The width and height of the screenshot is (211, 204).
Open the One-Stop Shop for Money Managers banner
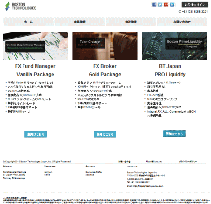[35, 46]
